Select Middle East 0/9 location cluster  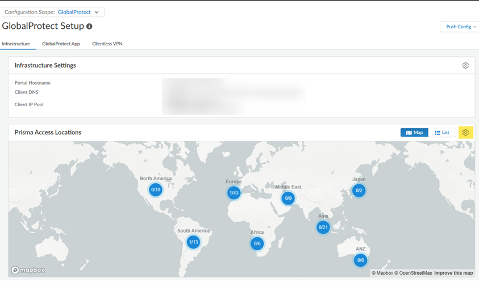[288, 198]
